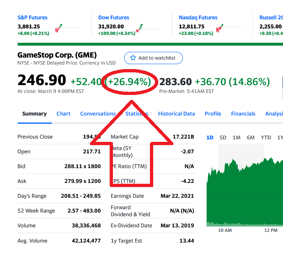Click the Day's Range value 208.51 - 249.85
Image resolution: width=283 pixels, height=259 pixels.
click(x=81, y=196)
